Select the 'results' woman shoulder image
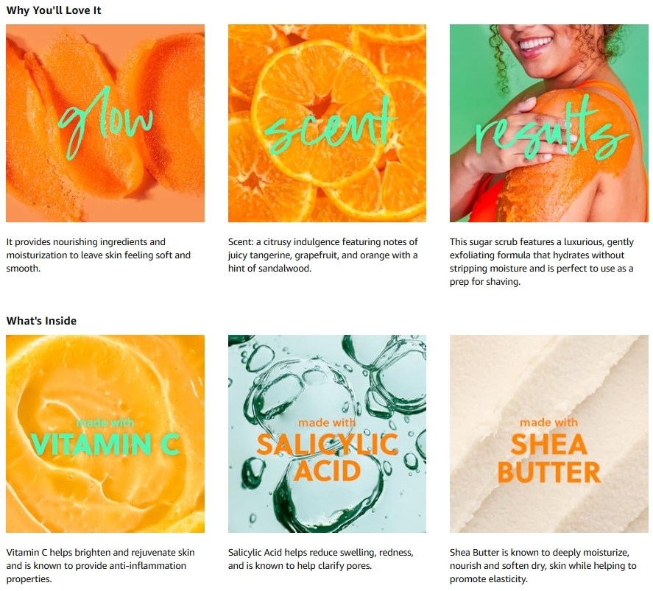Screen dimensions: 653x591 click(549, 123)
